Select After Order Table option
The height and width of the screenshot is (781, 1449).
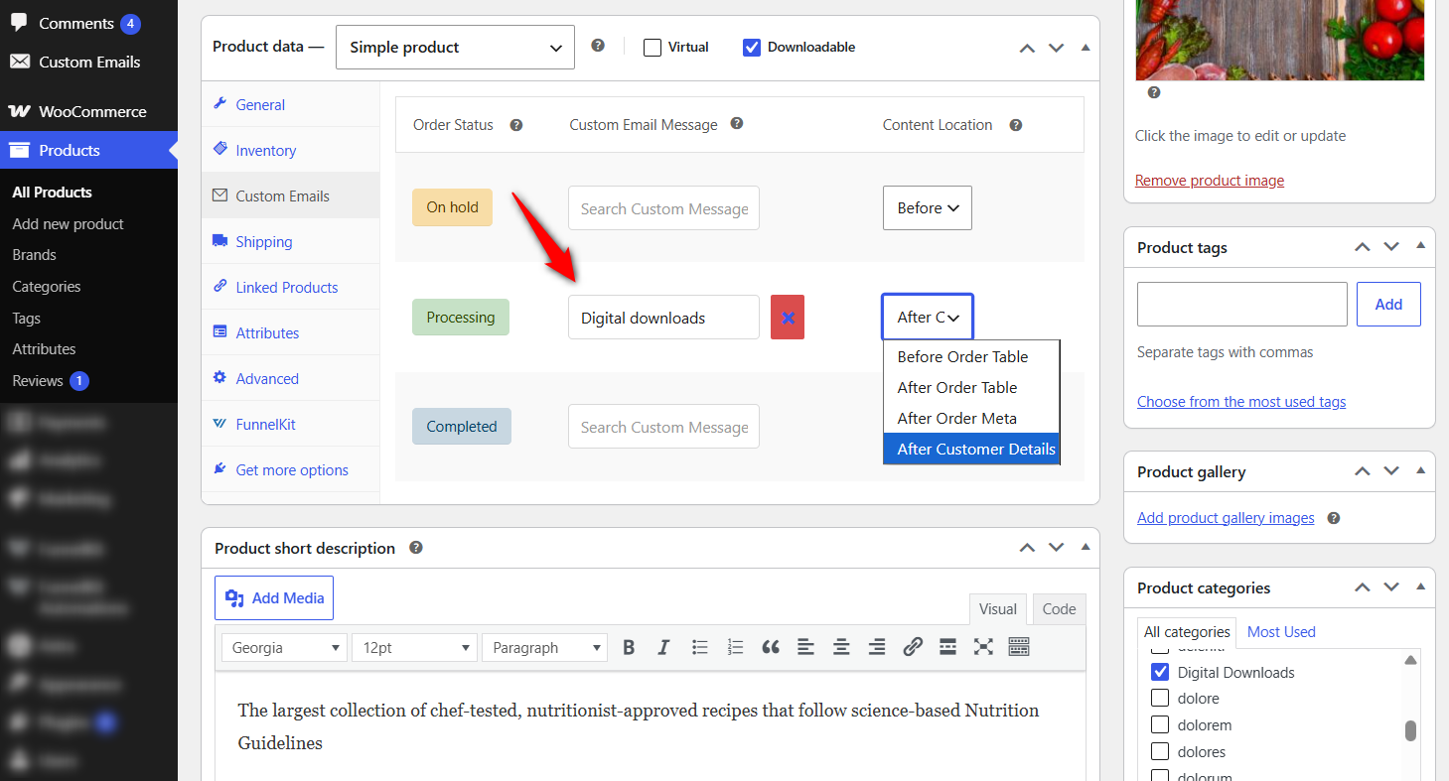(971, 387)
